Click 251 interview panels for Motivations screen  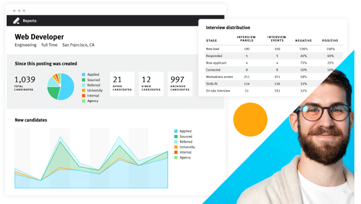point(247,77)
